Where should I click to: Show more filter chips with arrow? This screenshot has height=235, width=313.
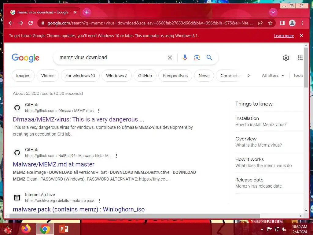pos(249,76)
